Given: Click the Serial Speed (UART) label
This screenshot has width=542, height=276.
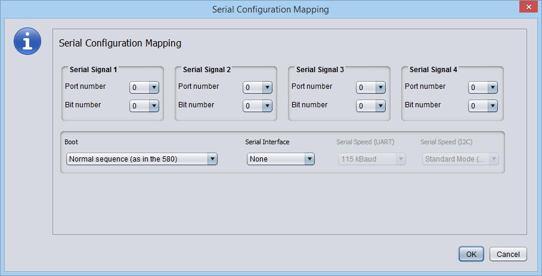Looking at the screenshot, I should tap(366, 142).
